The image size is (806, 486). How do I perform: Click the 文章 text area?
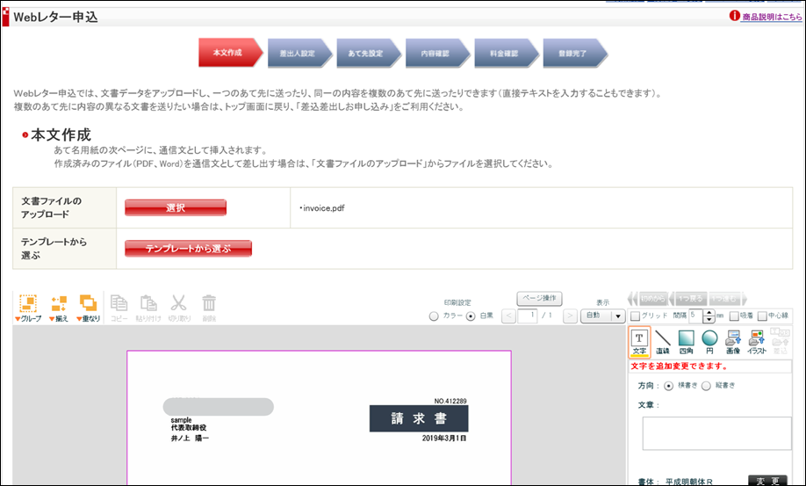[x=716, y=433]
